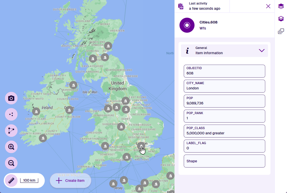Click the camera screenshot button
287x193 pixels.
pos(11,98)
